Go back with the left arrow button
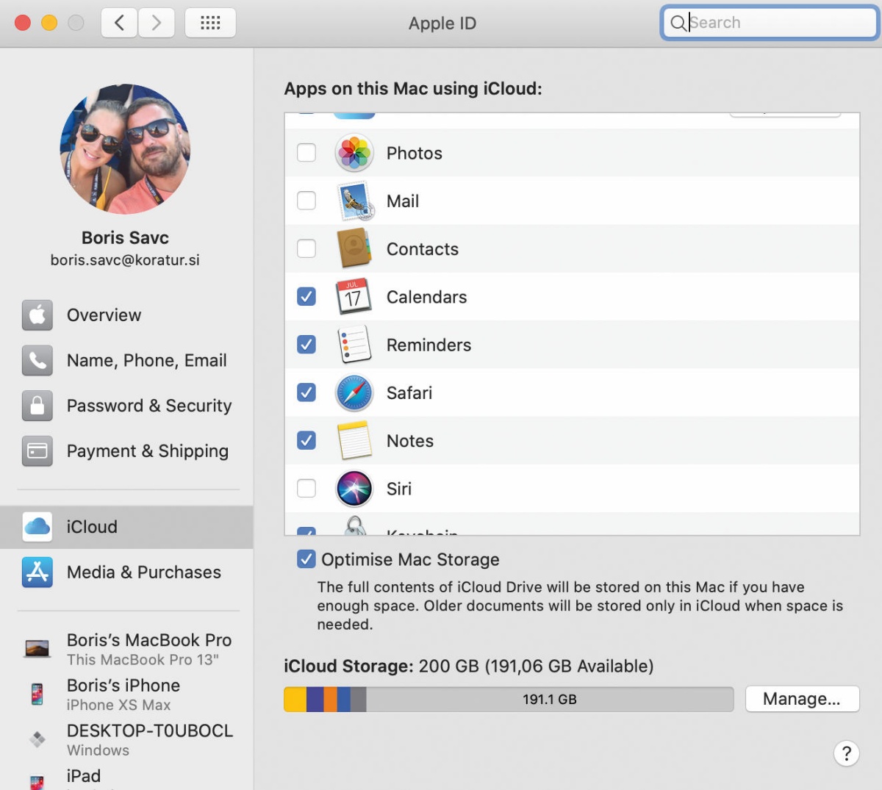This screenshot has height=790, width=882. 119,23
